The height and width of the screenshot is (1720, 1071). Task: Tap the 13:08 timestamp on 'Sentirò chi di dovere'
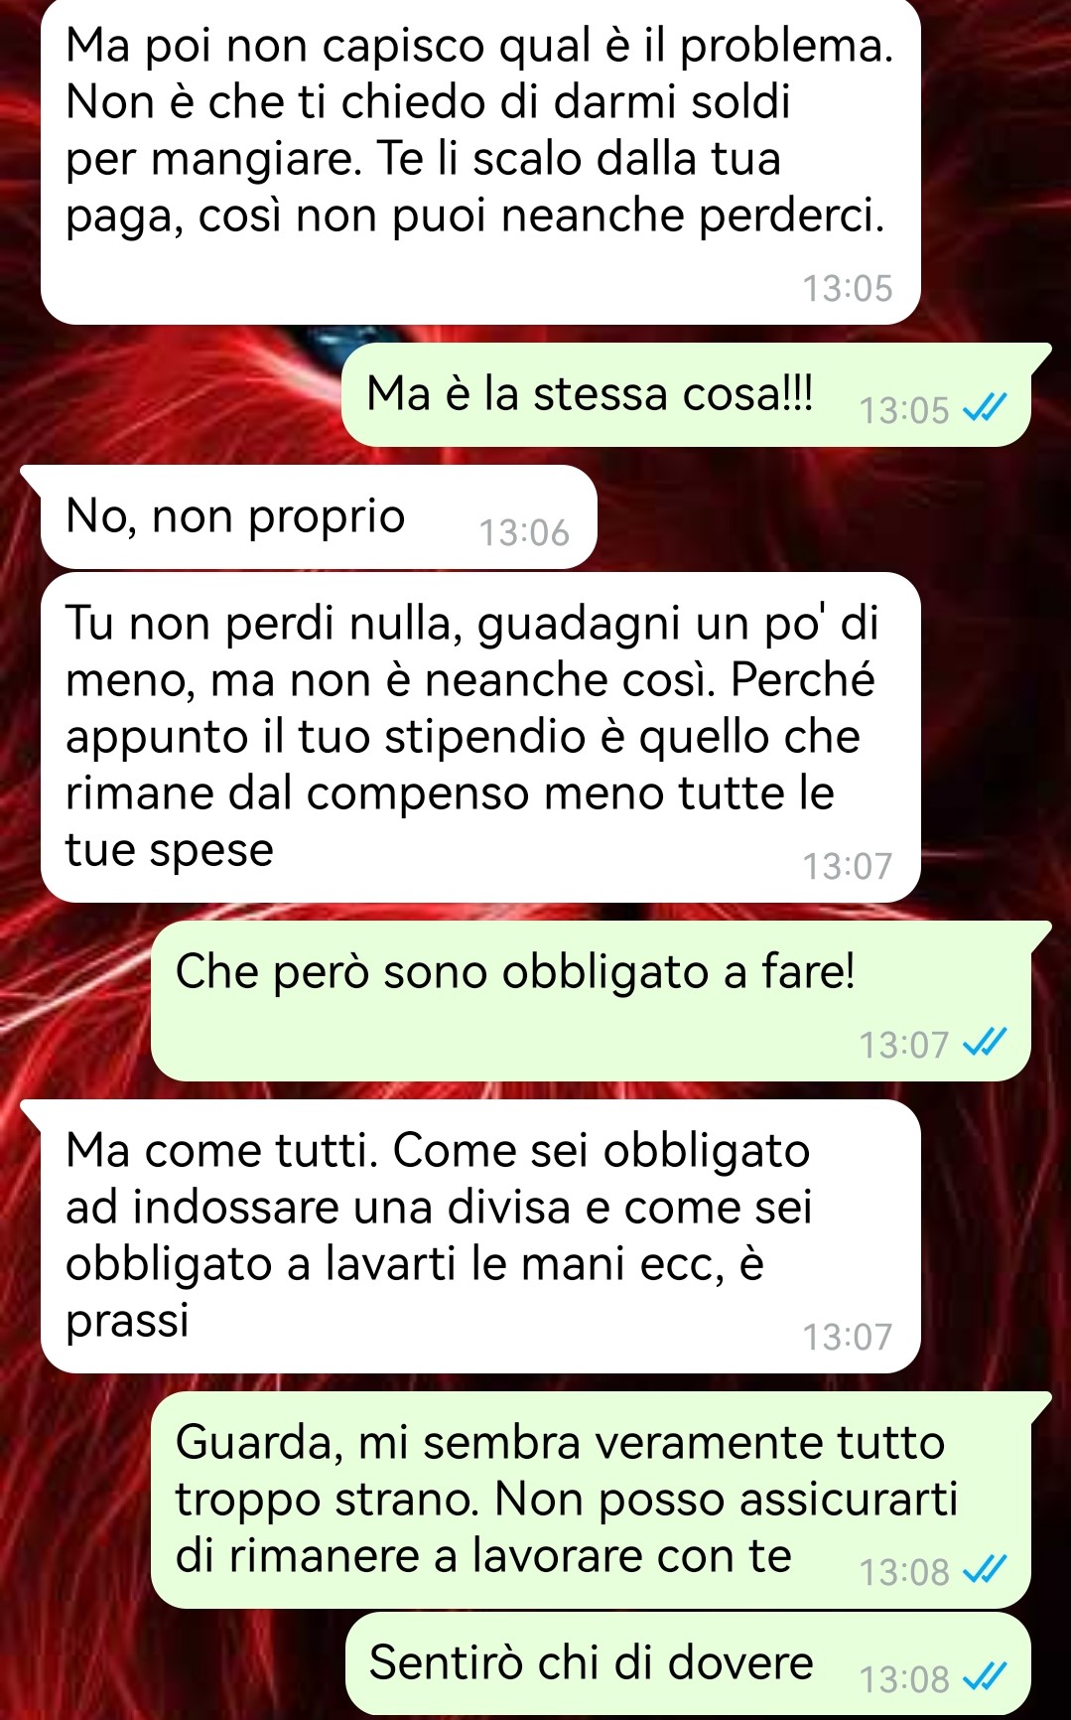904,1679
